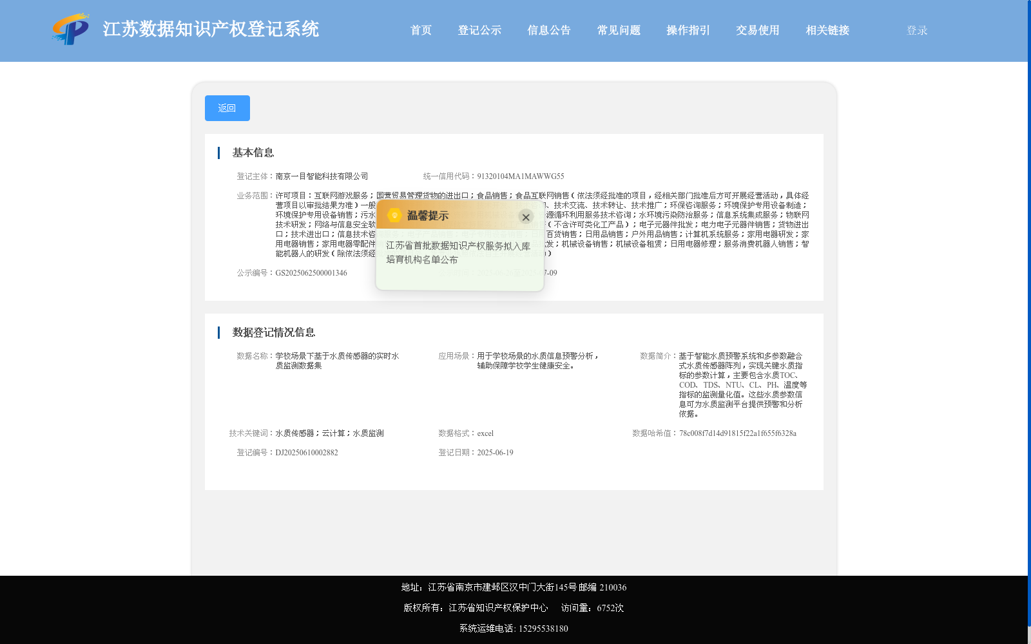Image resolution: width=1031 pixels, height=644 pixels.
Task: Select support phone 15295538180
Action: (543, 629)
